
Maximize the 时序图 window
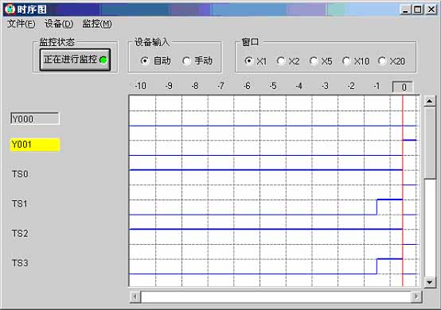[418, 10]
